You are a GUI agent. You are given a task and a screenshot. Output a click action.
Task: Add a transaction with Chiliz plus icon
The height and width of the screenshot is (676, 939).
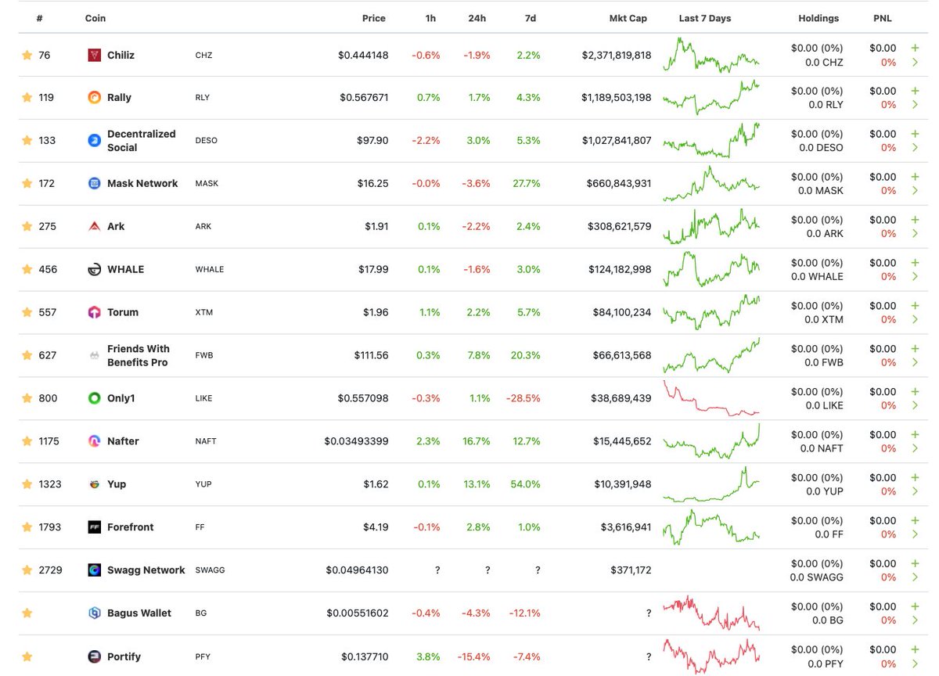click(x=915, y=48)
